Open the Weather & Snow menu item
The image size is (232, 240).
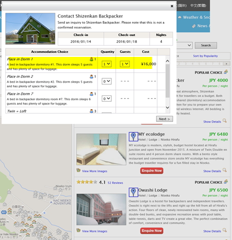coord(194,17)
